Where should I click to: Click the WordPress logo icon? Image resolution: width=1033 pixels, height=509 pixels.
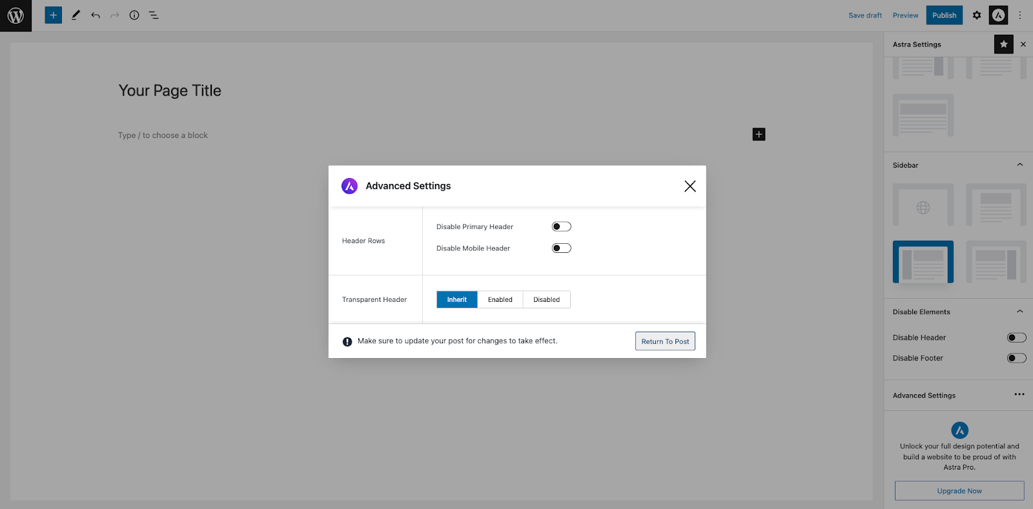tap(15, 15)
